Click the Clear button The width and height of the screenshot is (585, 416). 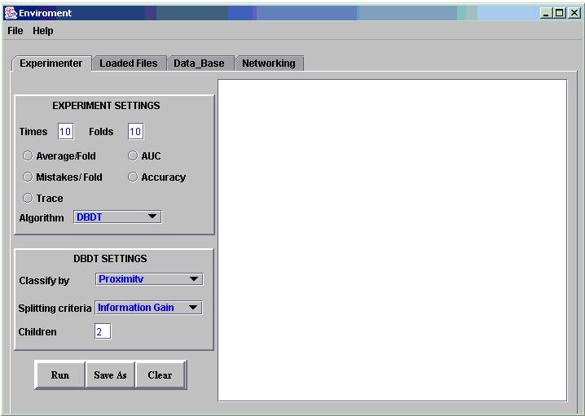(x=160, y=375)
